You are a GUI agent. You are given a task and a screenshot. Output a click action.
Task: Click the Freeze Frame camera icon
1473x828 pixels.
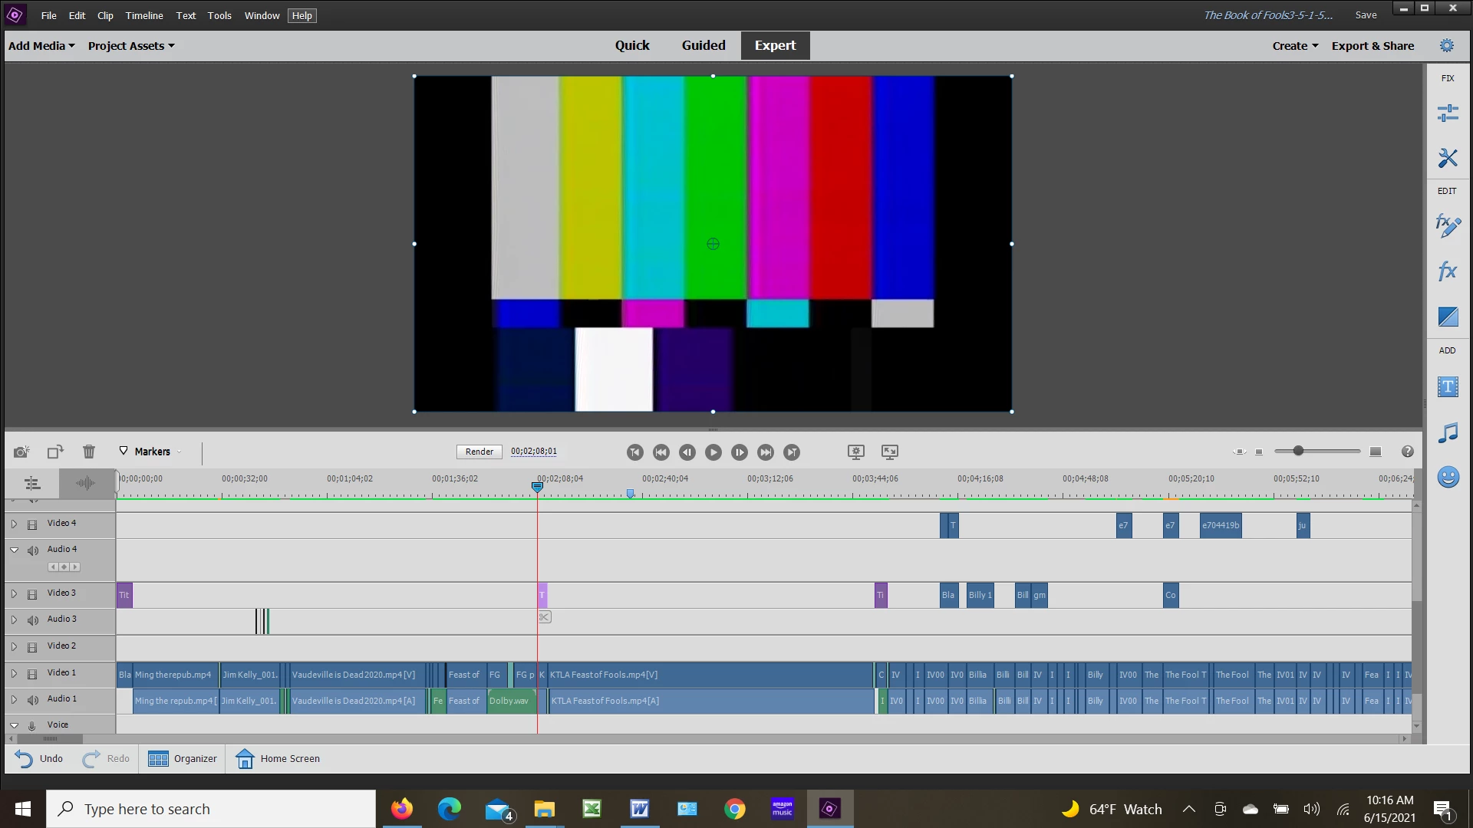[21, 452]
